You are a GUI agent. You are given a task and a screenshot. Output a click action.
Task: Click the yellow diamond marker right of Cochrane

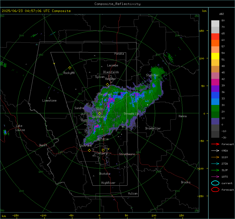(x=90, y=150)
